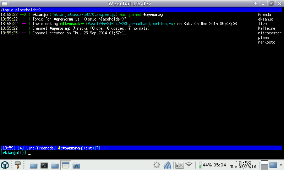
Task: Open the home folder icon in taskbar
Action: pyautogui.click(x=76, y=165)
